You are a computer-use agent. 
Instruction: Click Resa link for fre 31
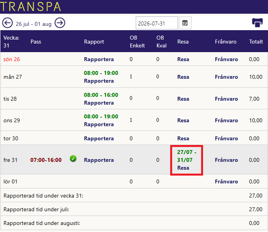(183, 168)
